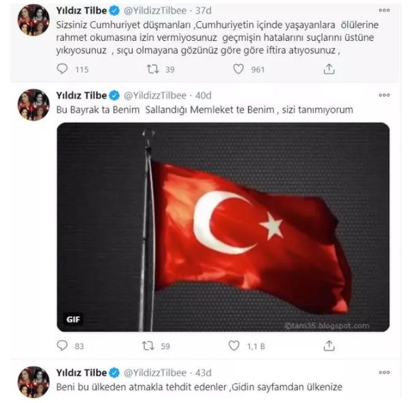Open more options on the 37d tweet
Viewport: 409px width, 403px height.
(x=385, y=10)
